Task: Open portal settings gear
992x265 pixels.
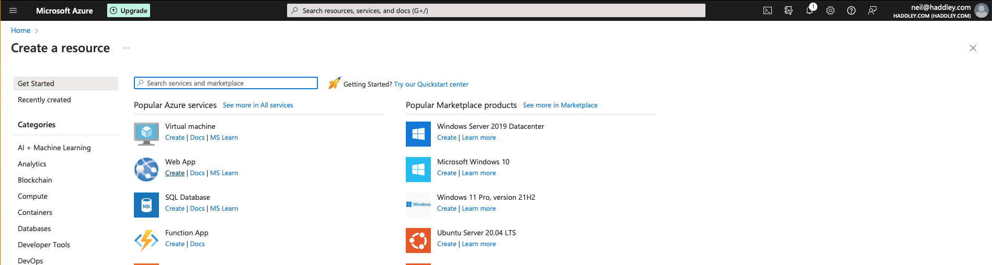Action: (x=830, y=10)
